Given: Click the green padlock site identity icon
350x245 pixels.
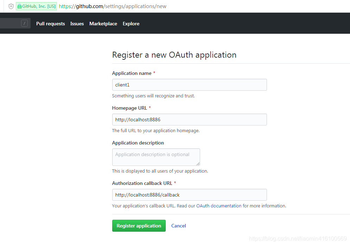Looking at the screenshot, I should coord(19,6).
